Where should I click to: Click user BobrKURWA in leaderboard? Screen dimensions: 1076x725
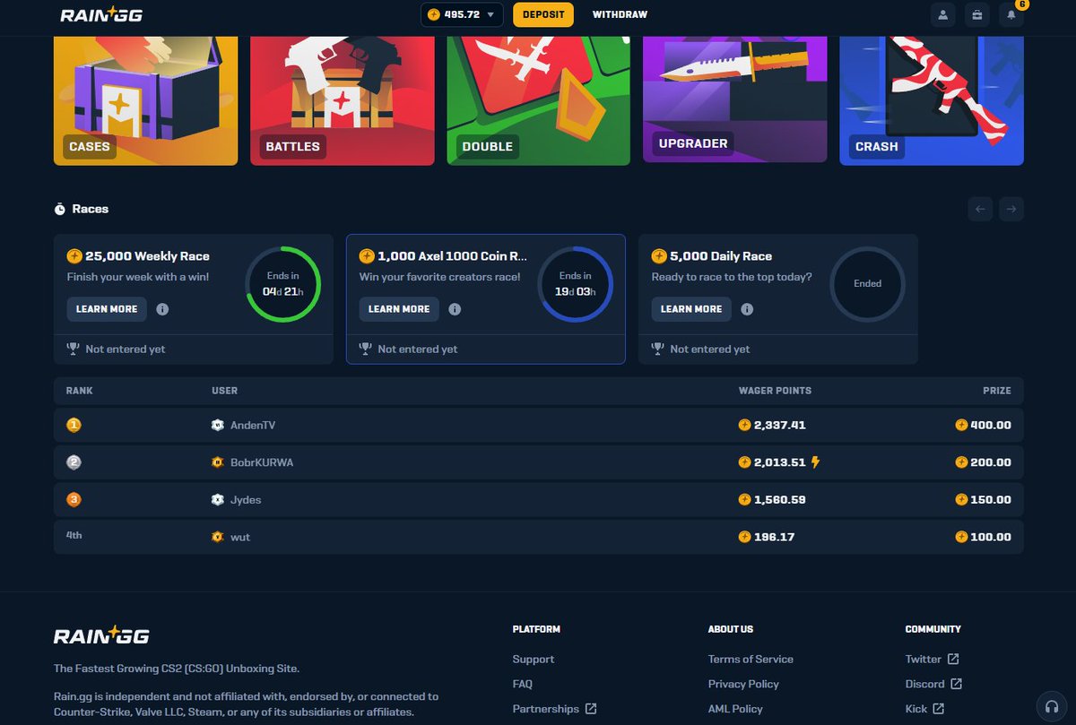point(261,462)
